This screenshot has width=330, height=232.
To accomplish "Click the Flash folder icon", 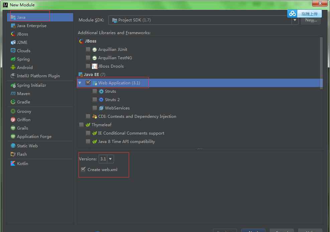I will (13, 154).
